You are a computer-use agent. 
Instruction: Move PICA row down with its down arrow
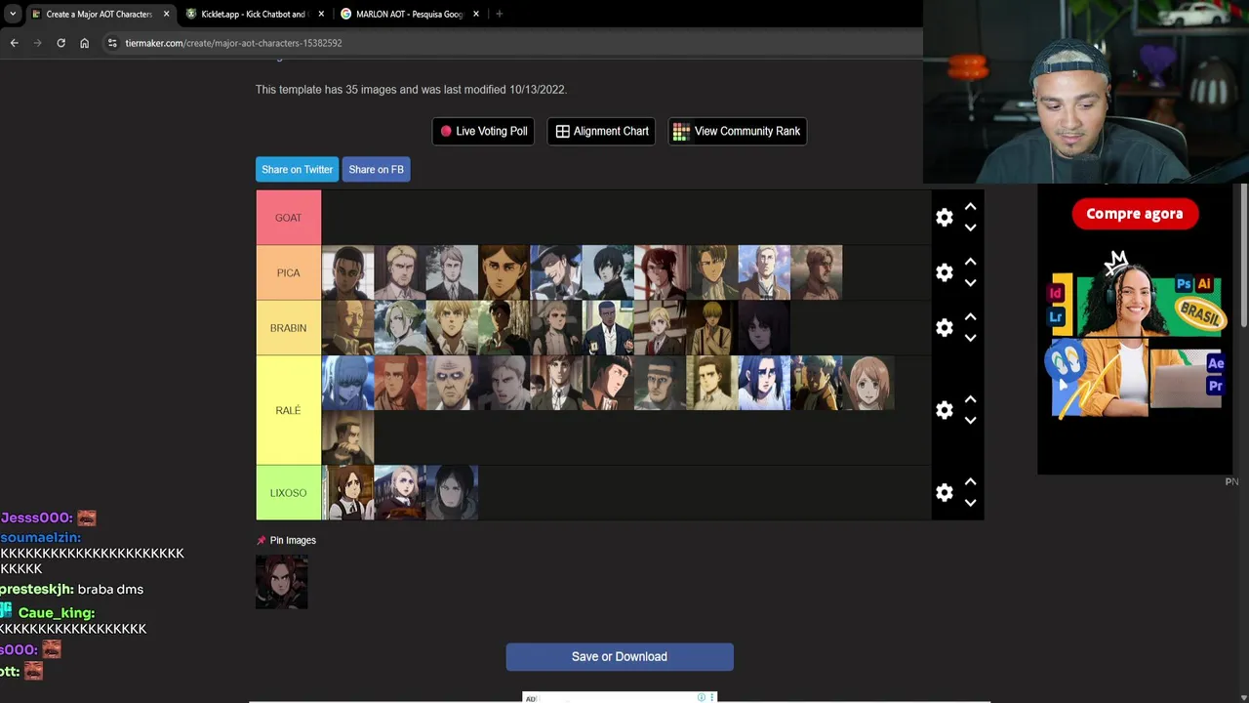pos(970,283)
